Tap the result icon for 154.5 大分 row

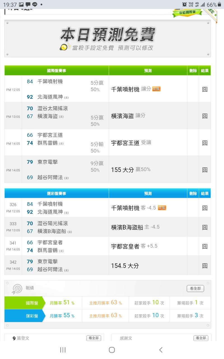[x=205, y=265]
